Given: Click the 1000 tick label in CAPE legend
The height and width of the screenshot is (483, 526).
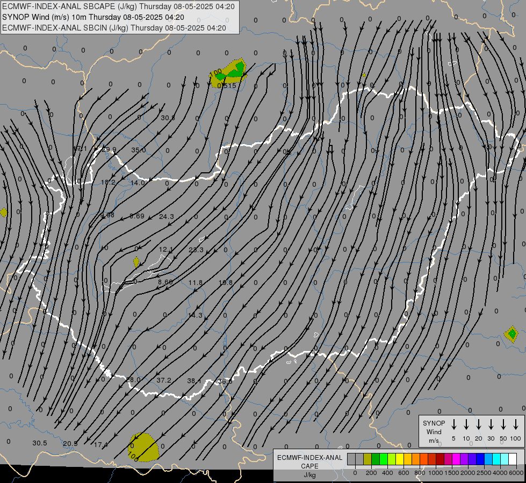Looking at the screenshot, I should point(435,473).
